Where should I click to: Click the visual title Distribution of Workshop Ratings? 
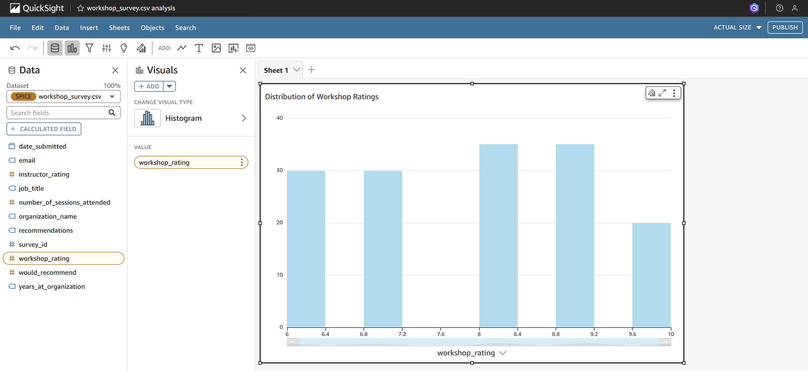click(x=322, y=97)
